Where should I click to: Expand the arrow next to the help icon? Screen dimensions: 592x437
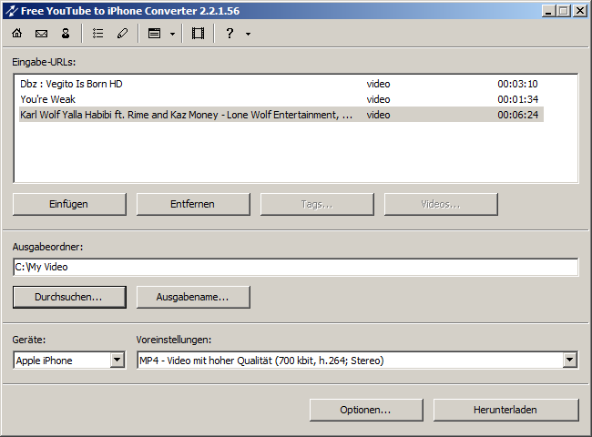click(x=248, y=34)
